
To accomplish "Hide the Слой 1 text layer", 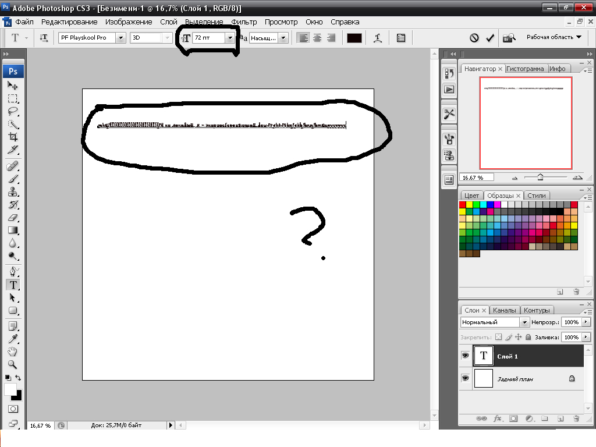I will pyautogui.click(x=465, y=356).
